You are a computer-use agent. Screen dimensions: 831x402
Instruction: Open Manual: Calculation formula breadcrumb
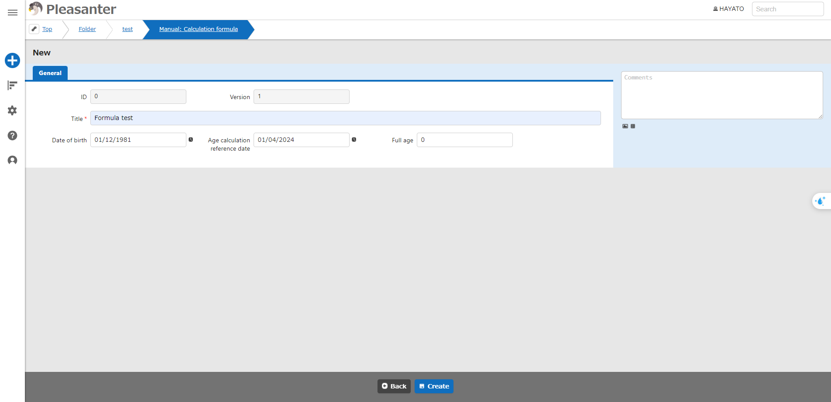[x=199, y=29]
